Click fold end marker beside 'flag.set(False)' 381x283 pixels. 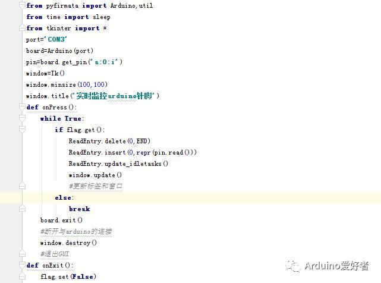(x=22, y=276)
